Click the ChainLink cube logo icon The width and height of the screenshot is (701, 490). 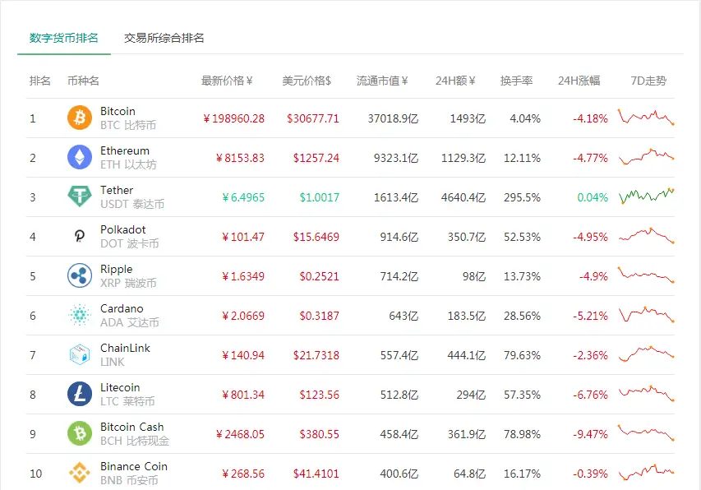[x=80, y=355]
